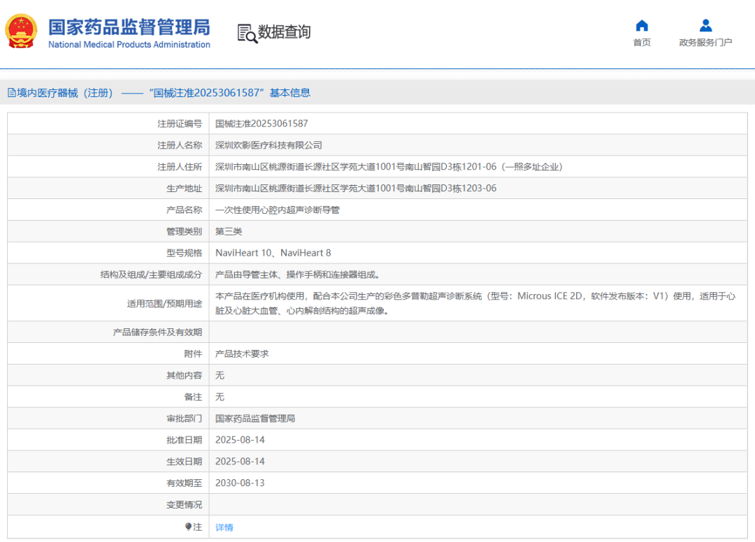755x542 pixels.
Task: Select 无 in the 其他内容 row
Action: click(220, 375)
